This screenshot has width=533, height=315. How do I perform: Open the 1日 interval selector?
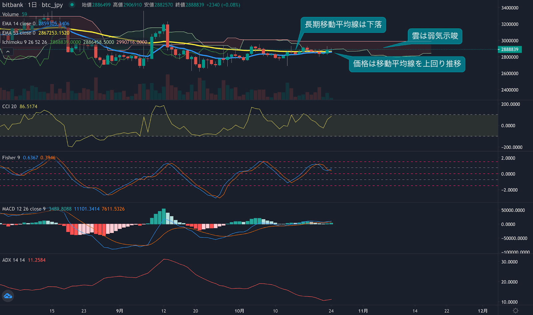click(x=33, y=5)
